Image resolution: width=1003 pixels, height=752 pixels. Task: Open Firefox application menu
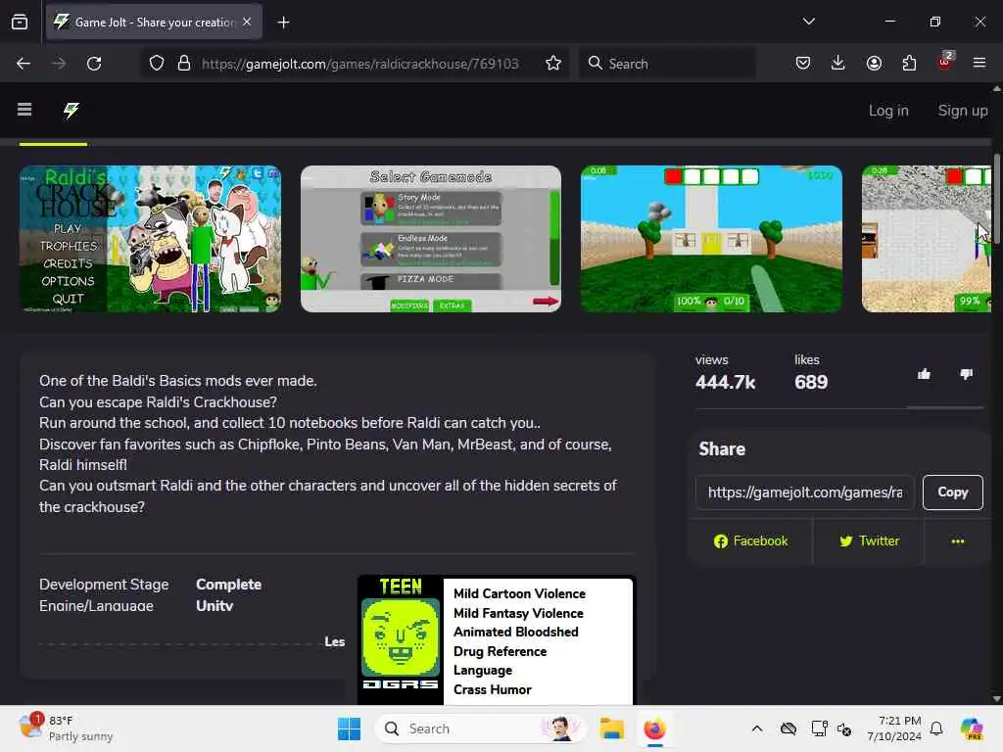[979, 63]
